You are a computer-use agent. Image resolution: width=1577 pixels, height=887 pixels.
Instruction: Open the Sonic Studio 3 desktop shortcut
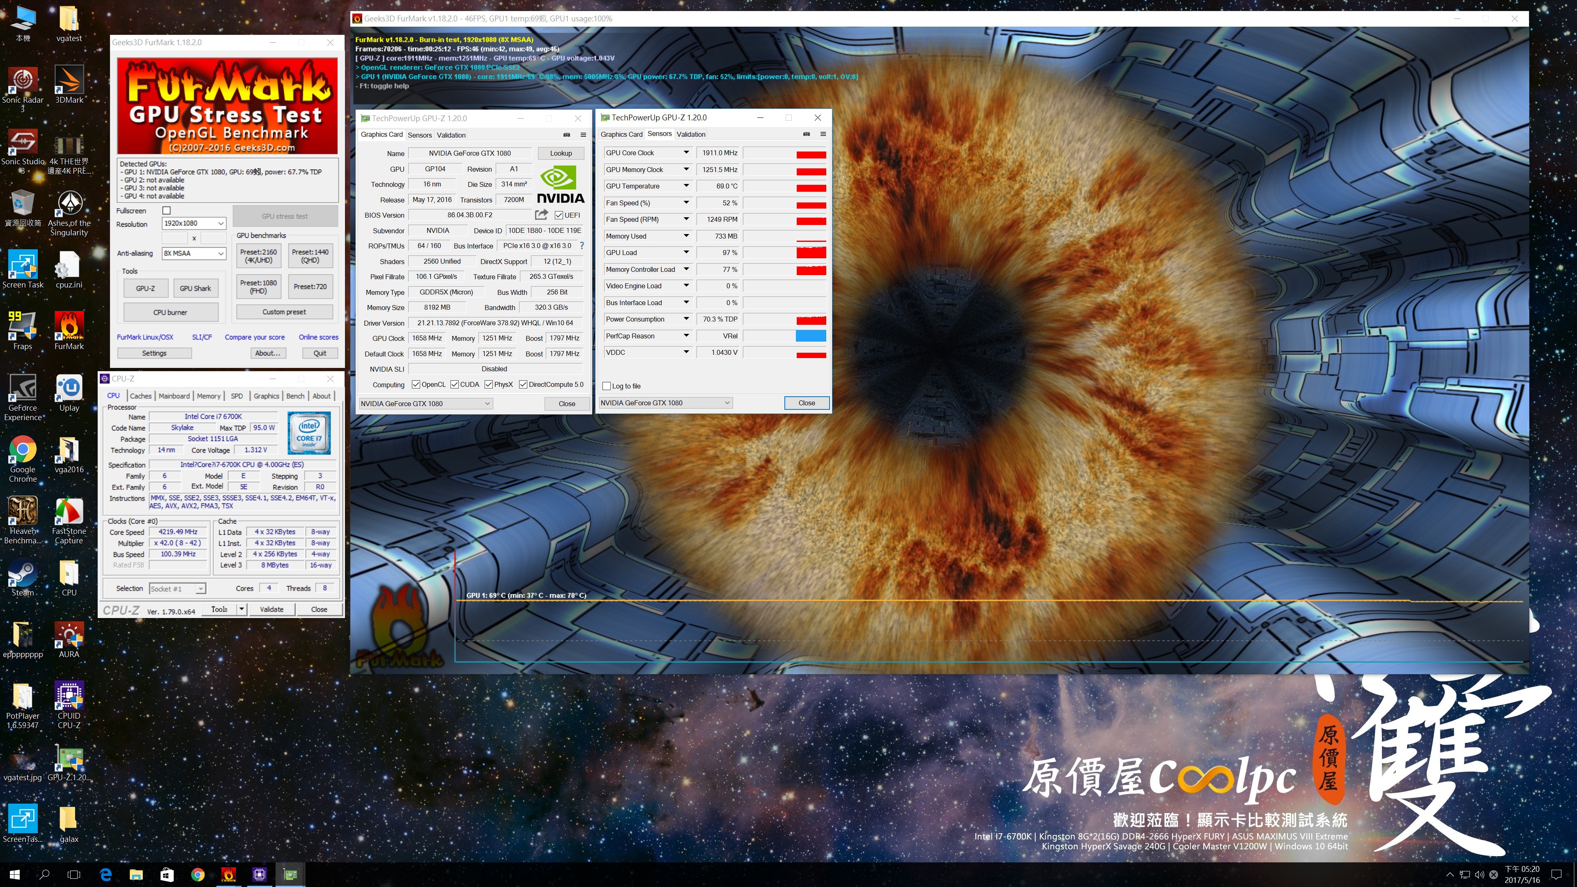point(23,151)
